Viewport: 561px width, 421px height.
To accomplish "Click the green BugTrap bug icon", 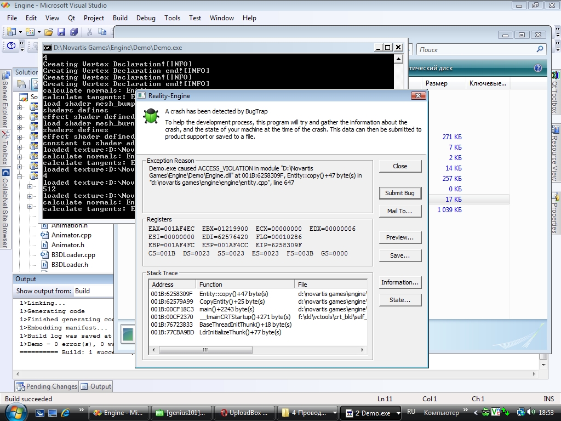I will [x=151, y=116].
